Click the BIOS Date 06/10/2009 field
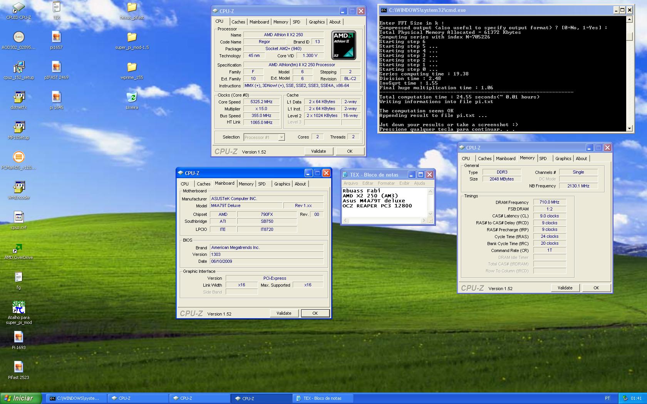 [x=267, y=261]
